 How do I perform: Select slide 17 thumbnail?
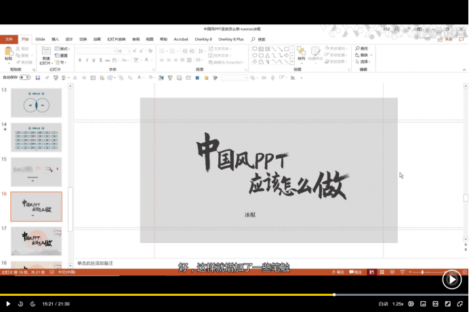(36, 241)
